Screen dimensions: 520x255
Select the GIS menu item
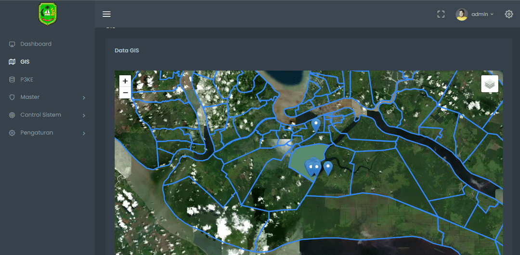[x=25, y=62]
